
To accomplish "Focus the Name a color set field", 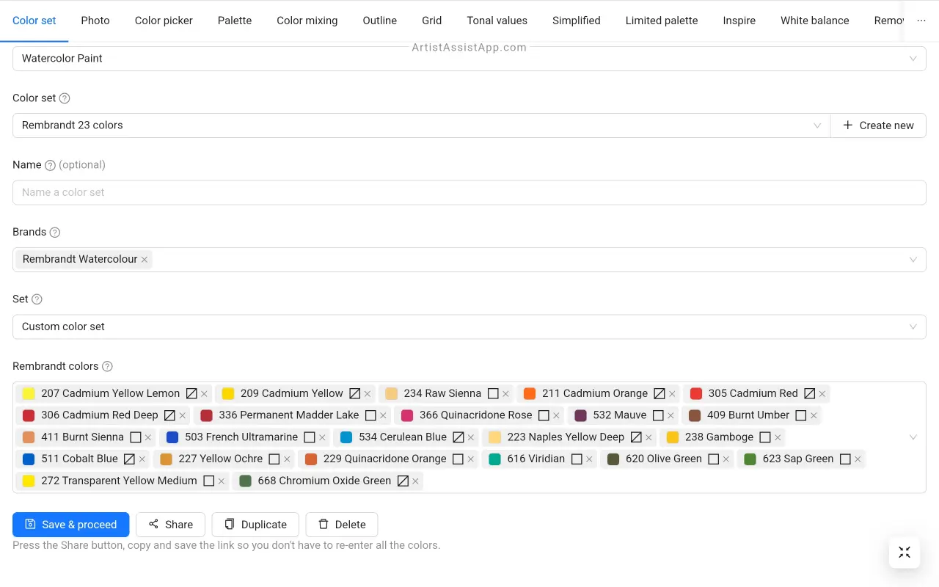I will coord(469,193).
